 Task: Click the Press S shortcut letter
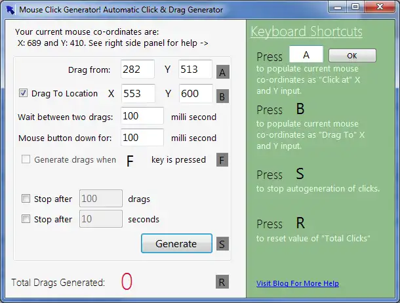point(300,174)
